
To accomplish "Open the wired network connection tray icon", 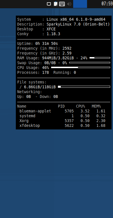I will 49,4.
